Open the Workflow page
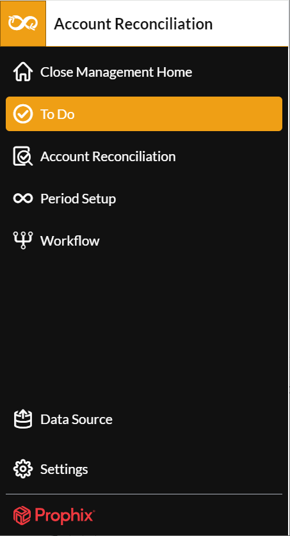Screen dimensions: 290x536 pos(70,240)
